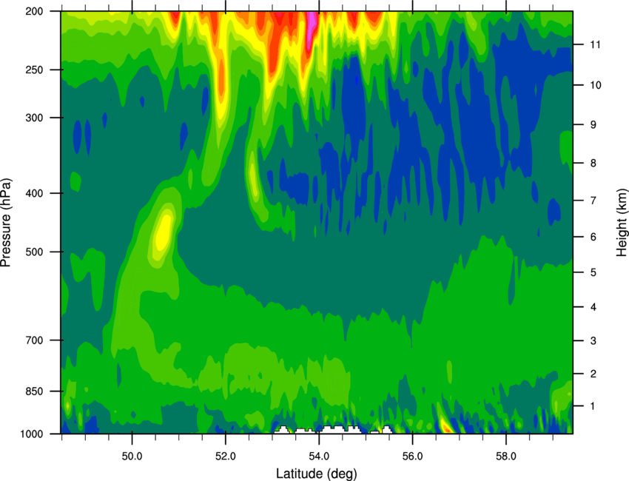Click the 4 km height label
629x481 pixels.
click(593, 307)
